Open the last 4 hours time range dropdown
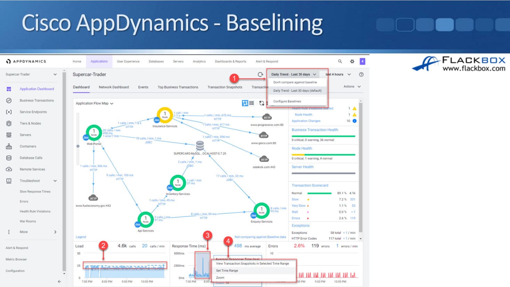This screenshot has height=287, width=510. (x=338, y=74)
